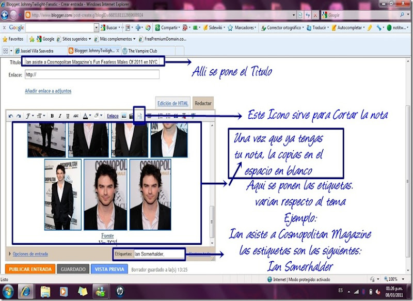Screen dimensions: 413x301
Task: Click the Sidewiki button on Google Toolbar
Action: [x=214, y=27]
